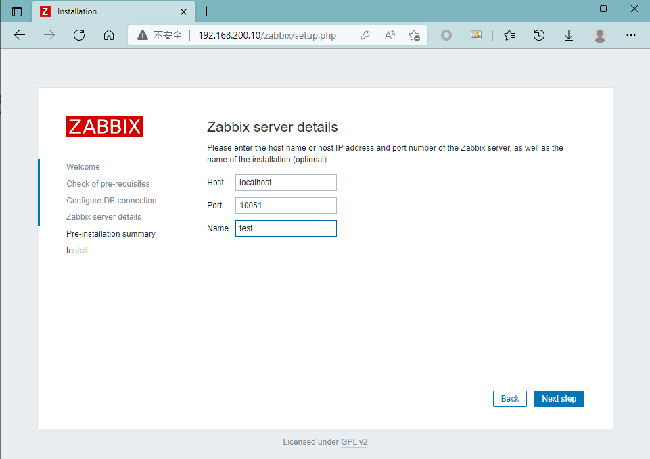Screen dimensions: 650x459
Task: Select Check of pre-requisites step
Action: click(x=108, y=183)
